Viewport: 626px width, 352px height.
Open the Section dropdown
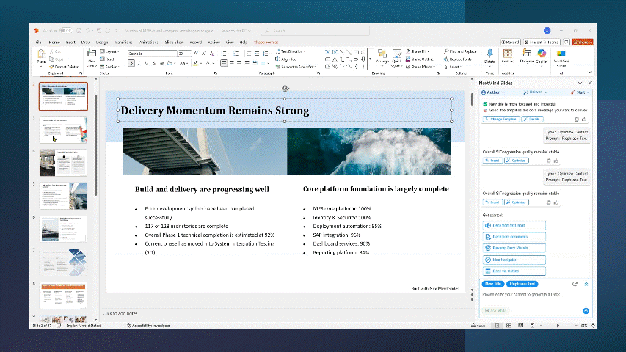coord(110,67)
